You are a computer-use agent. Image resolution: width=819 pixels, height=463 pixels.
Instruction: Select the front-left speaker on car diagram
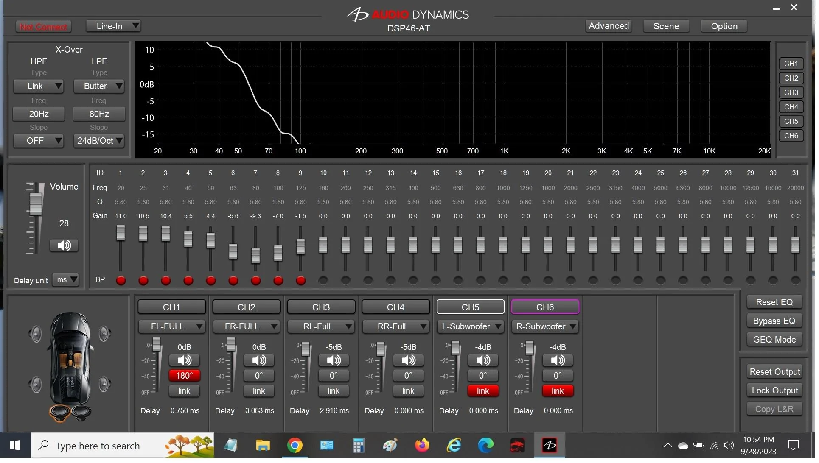[x=36, y=335]
